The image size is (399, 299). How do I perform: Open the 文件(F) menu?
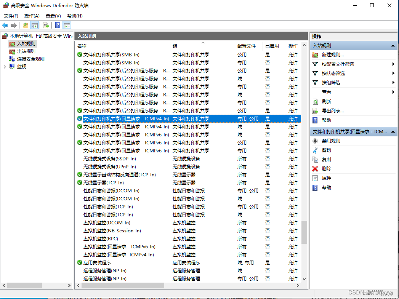[x=11, y=16]
